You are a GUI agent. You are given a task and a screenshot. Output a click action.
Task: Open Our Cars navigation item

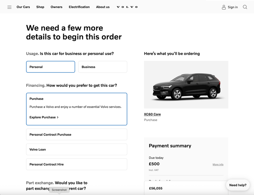pos(23,7)
